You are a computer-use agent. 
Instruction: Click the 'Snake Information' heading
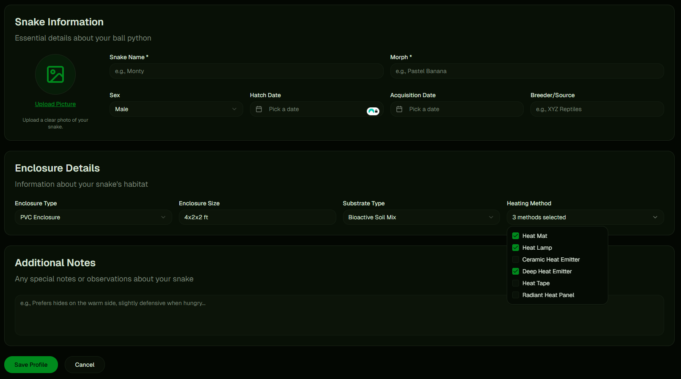pos(59,22)
